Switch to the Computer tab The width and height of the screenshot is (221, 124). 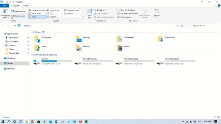point(16,6)
